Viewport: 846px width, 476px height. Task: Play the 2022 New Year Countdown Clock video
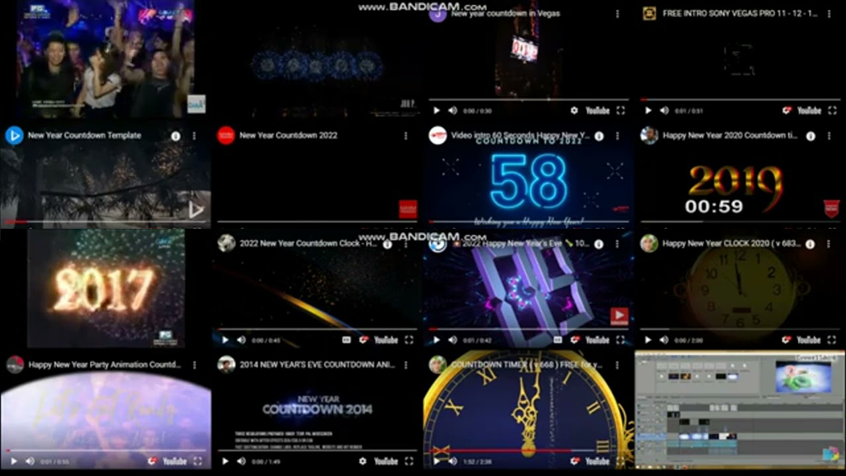(225, 340)
